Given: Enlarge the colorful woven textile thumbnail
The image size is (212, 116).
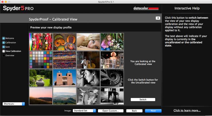Looking at the screenshot, I should click(x=65, y=60).
